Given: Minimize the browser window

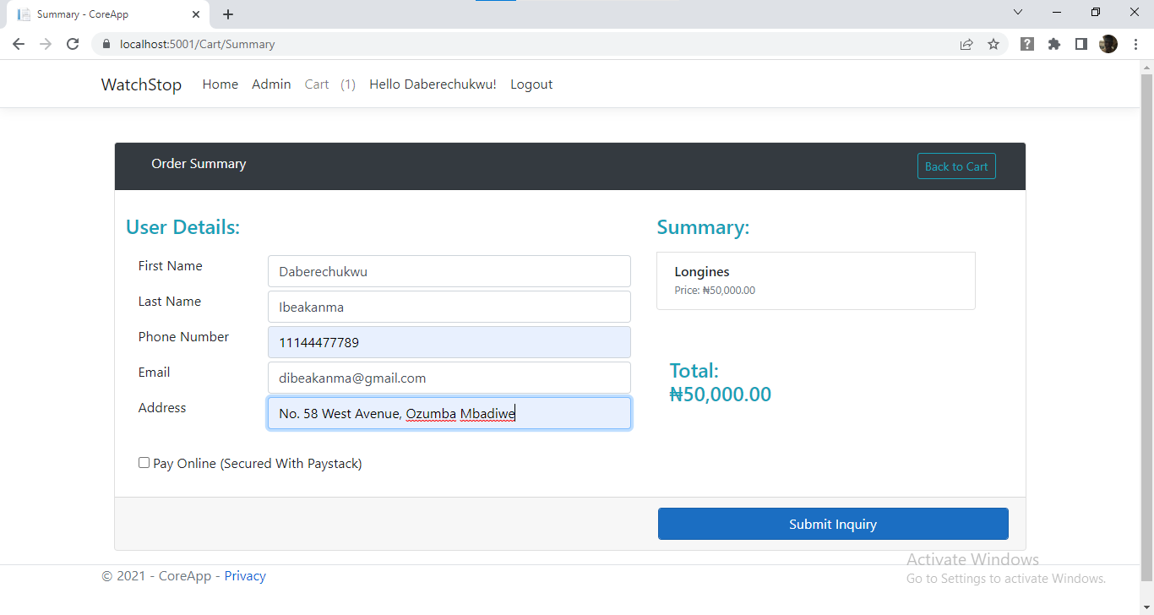Looking at the screenshot, I should (x=1057, y=12).
